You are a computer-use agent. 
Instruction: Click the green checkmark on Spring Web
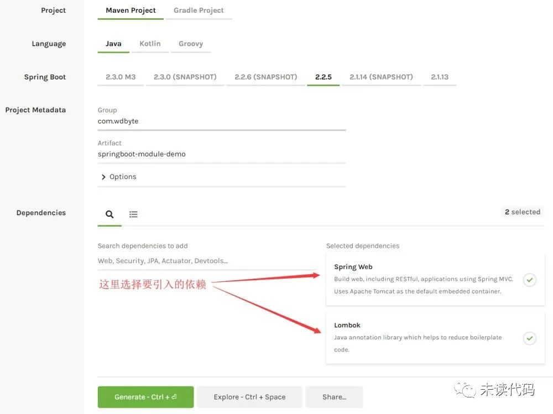pyautogui.click(x=530, y=280)
